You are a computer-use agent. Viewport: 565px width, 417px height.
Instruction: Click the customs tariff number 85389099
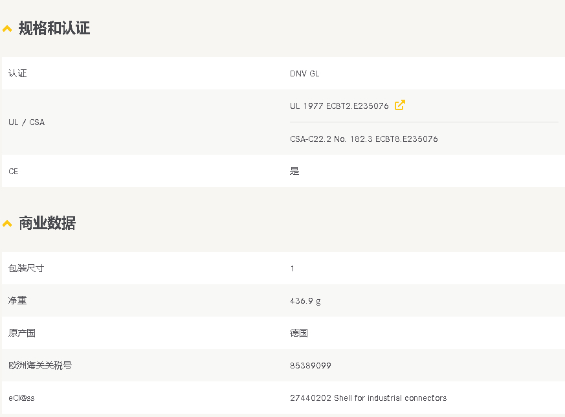click(311, 366)
